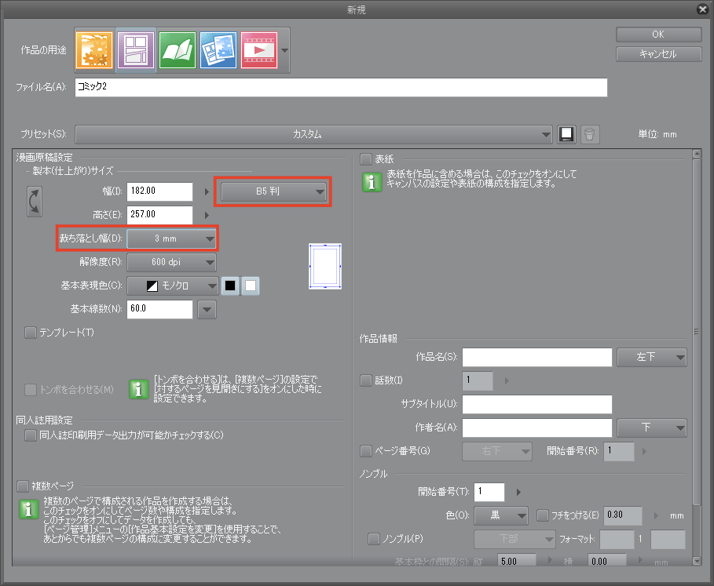Open the B5判 paper size dropdown
Screen dimensions: 714x586
tap(272, 191)
